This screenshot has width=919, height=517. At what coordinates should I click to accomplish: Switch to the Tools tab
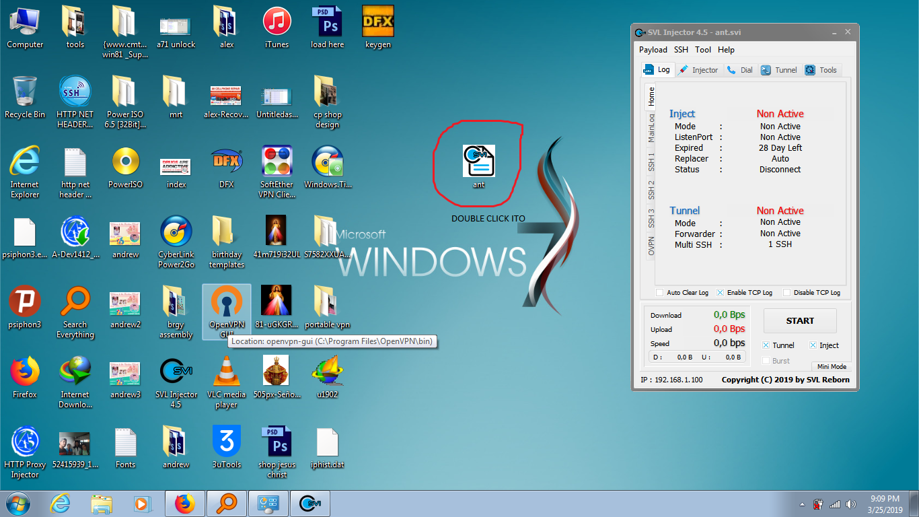(821, 70)
